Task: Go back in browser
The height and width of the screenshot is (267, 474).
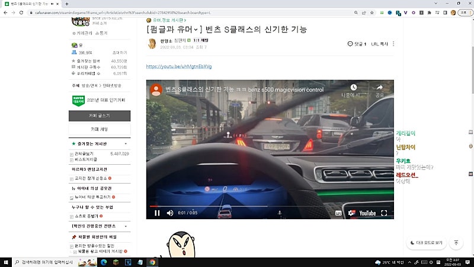Action: click(x=5, y=12)
